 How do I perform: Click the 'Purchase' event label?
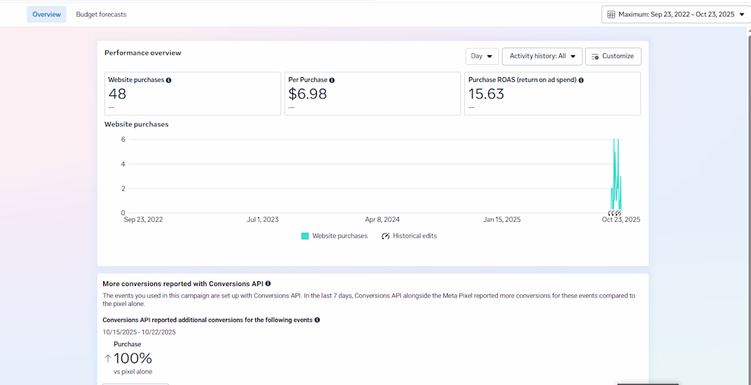(128, 344)
